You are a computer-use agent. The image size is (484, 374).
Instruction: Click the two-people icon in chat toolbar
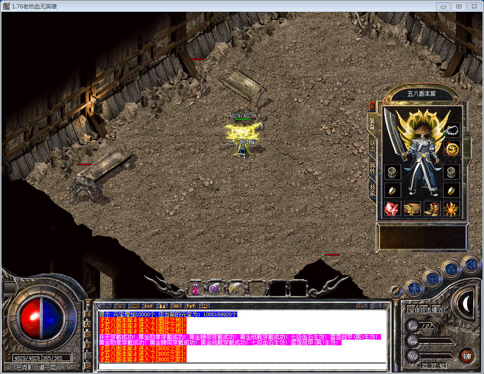coord(162,306)
